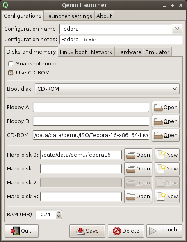Decrease RAM with the down stepper arrow

click(59, 216)
